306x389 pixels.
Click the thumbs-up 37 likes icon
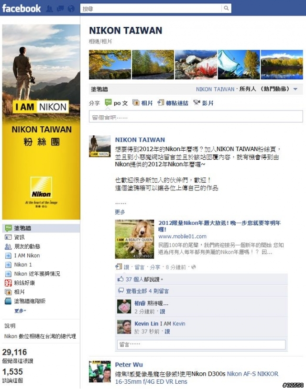click(120, 279)
